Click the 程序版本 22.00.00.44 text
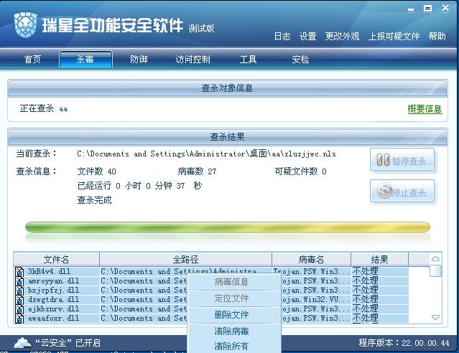This screenshot has height=353, width=459. 404,343
